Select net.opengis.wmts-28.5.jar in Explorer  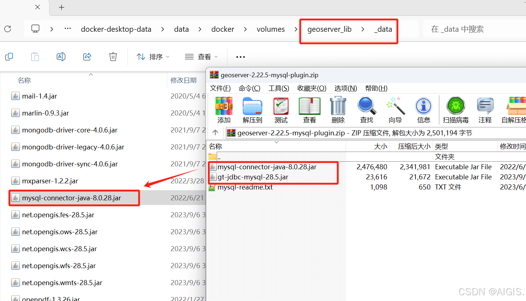pyautogui.click(x=62, y=283)
